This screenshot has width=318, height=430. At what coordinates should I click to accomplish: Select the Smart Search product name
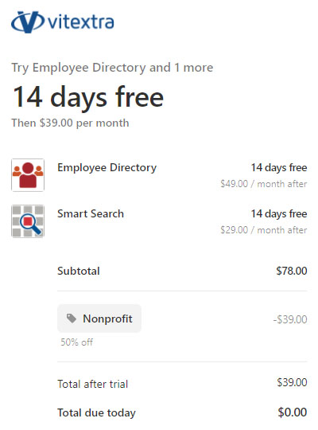[x=91, y=213]
